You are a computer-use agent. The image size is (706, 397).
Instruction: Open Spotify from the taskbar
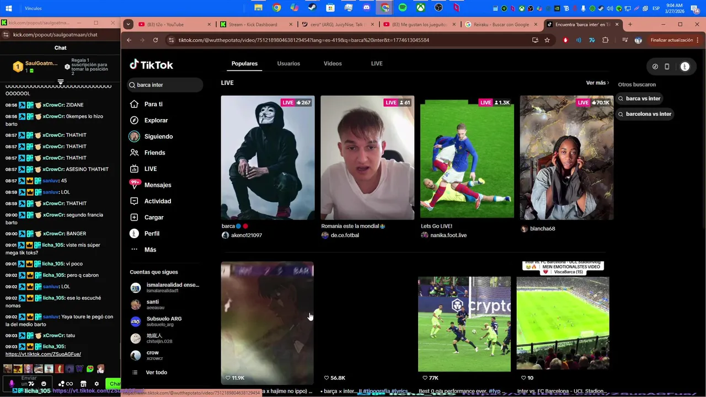point(403,8)
